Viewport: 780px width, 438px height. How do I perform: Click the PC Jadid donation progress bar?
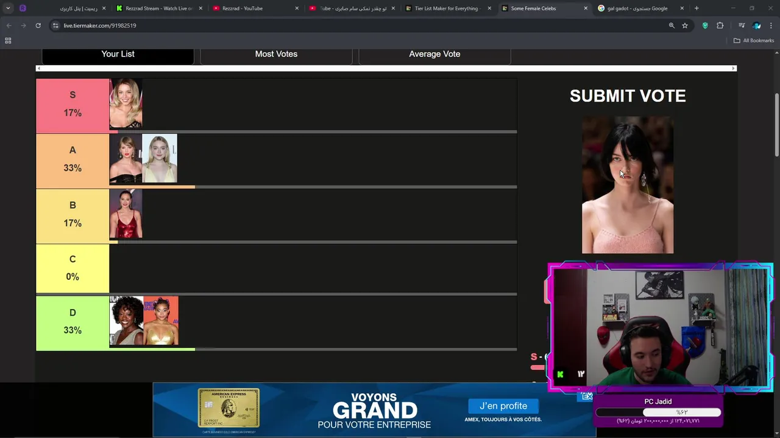[x=658, y=412]
